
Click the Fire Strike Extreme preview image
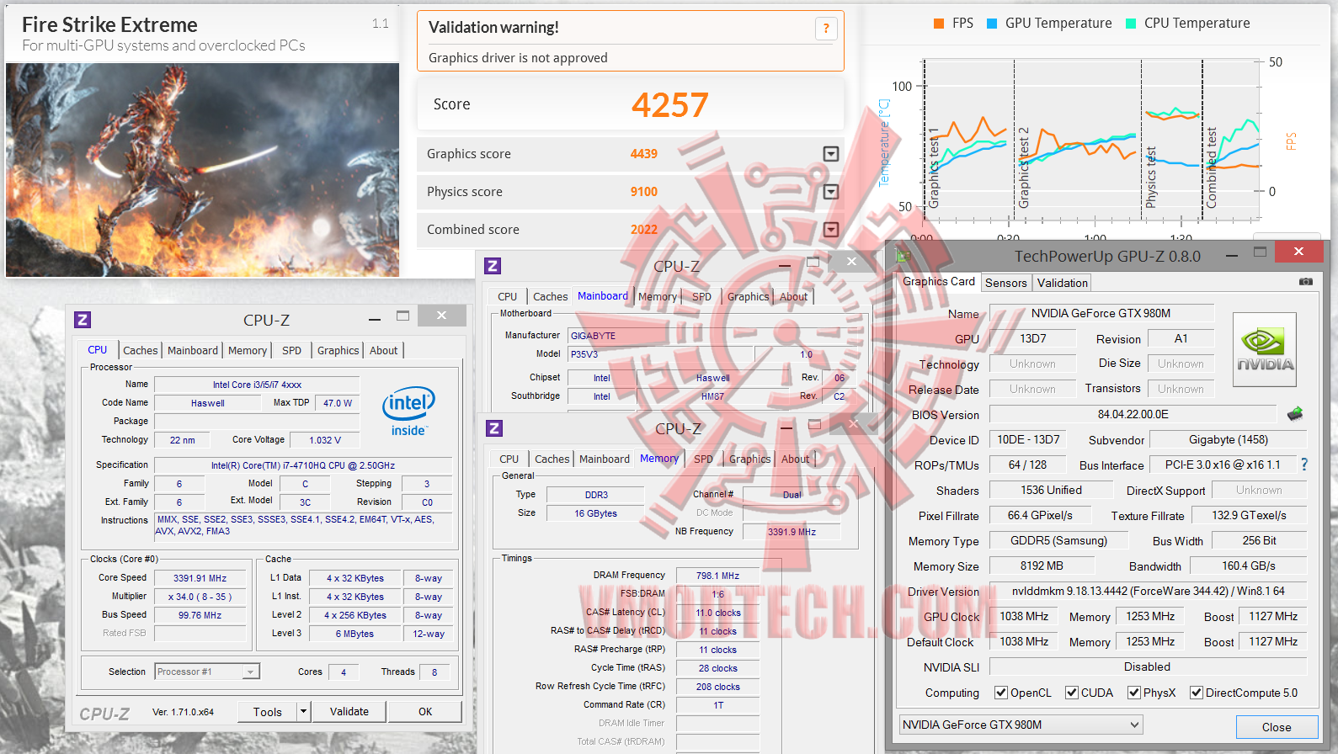tap(203, 170)
